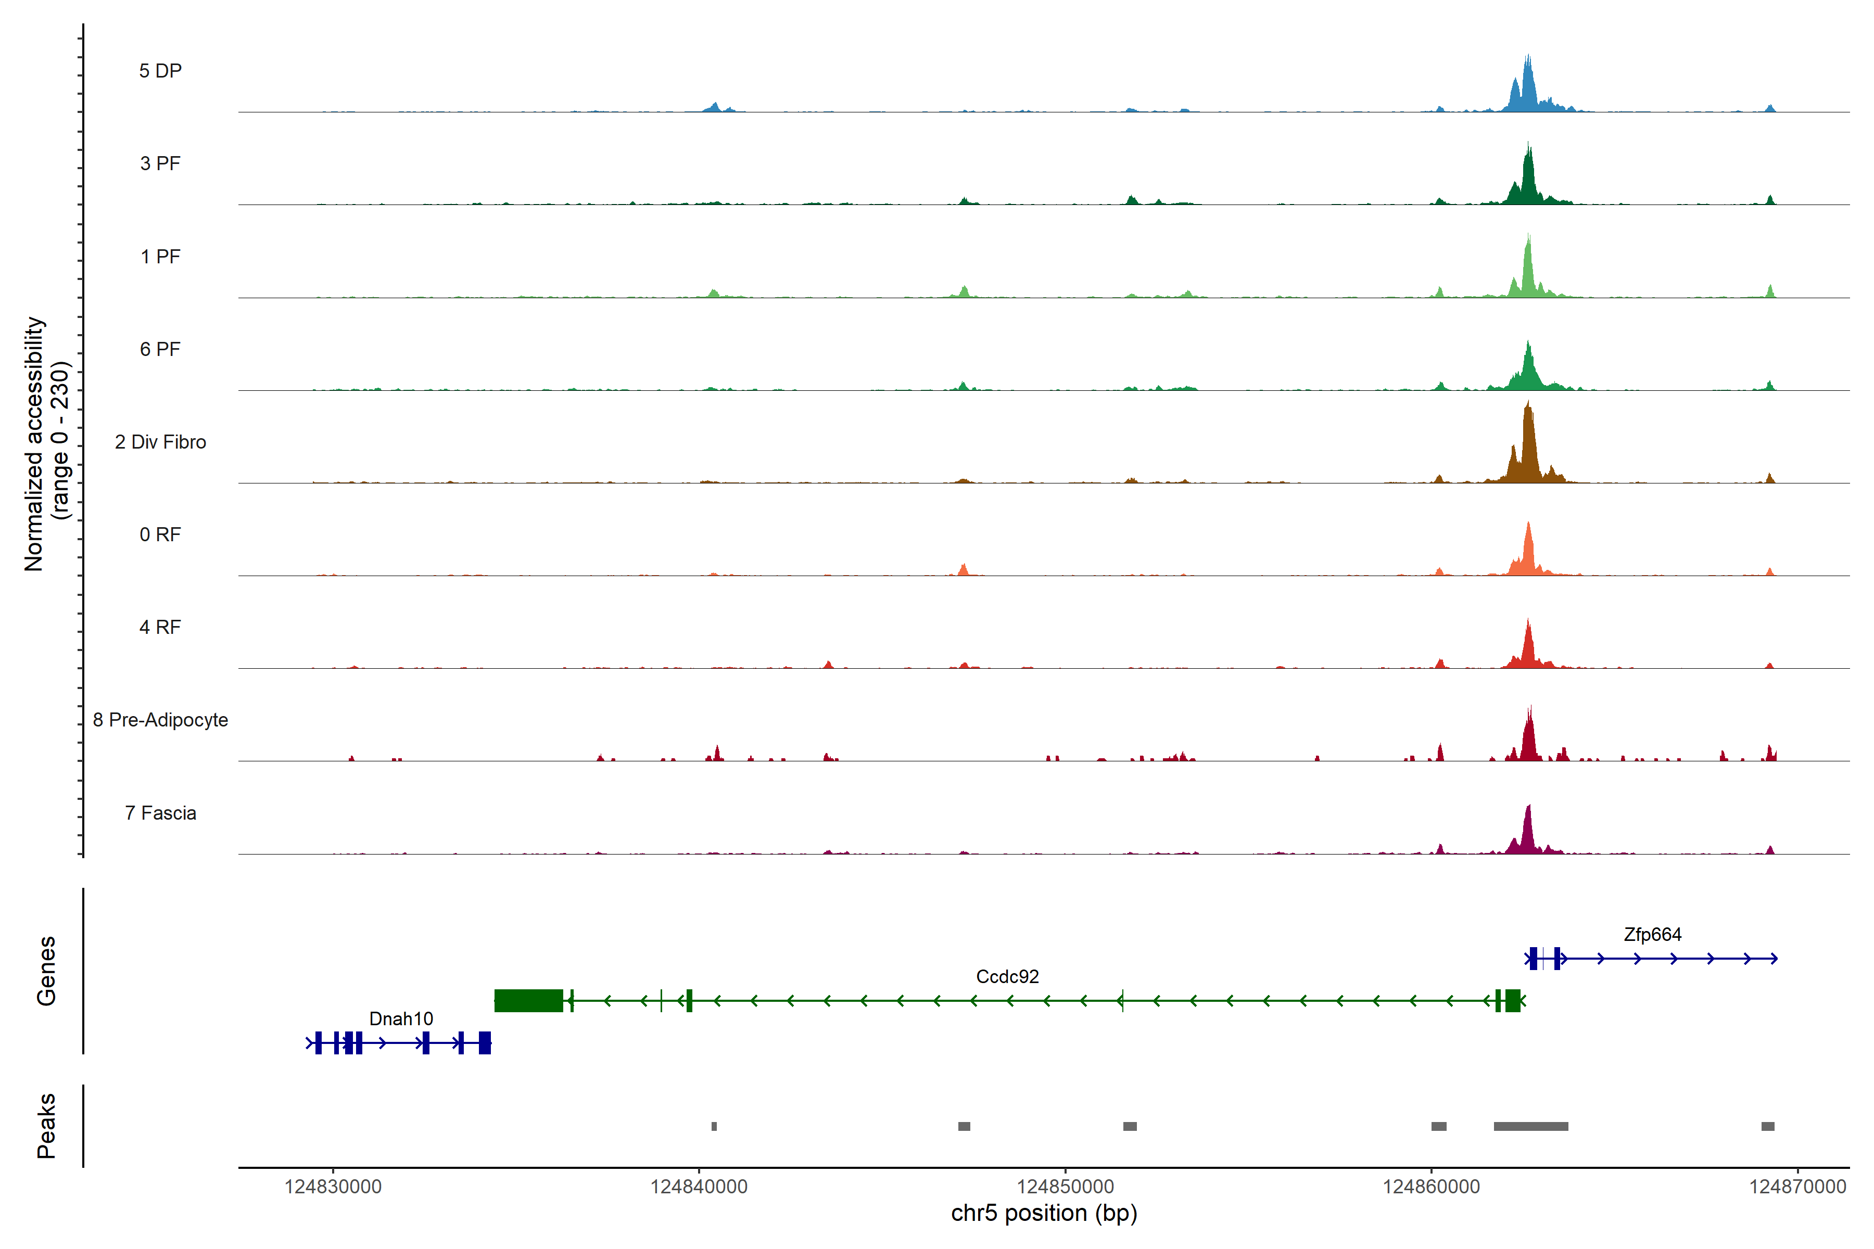The image size is (1874, 1249).
Task: Click the chr5 position axis title
Action: click(x=1044, y=1213)
